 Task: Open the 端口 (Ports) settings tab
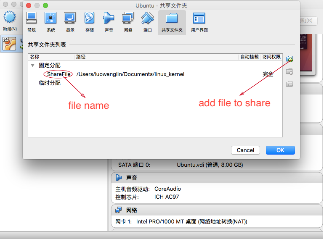pyautogui.click(x=148, y=22)
